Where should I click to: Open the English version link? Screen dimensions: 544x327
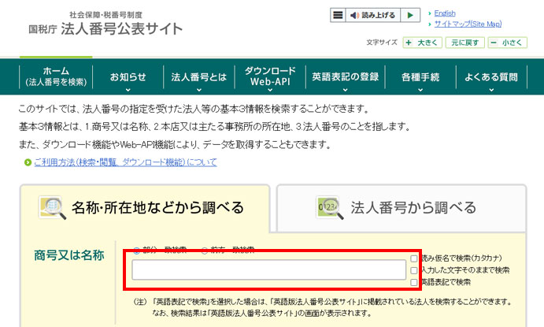click(x=445, y=13)
